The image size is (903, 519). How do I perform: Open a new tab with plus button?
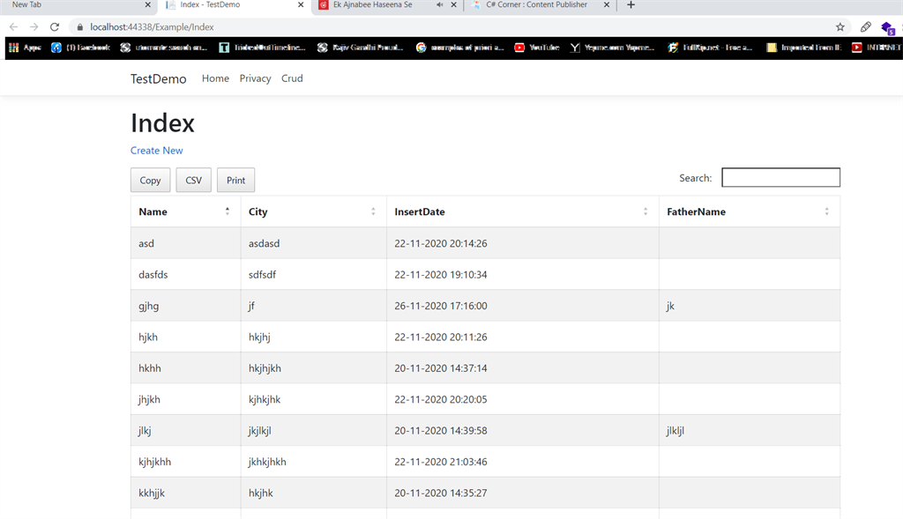tap(631, 5)
